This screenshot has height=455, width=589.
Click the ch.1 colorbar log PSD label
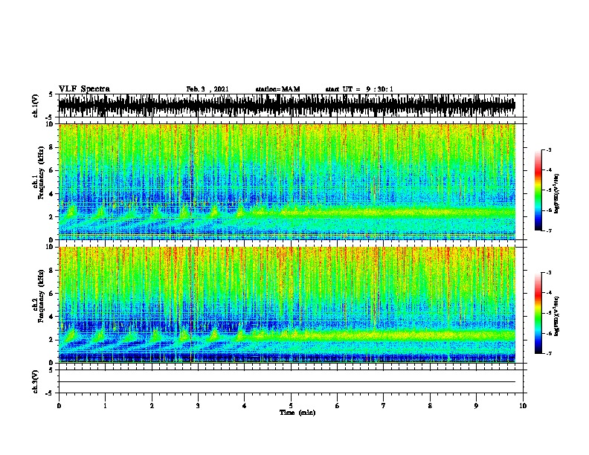coord(557,193)
